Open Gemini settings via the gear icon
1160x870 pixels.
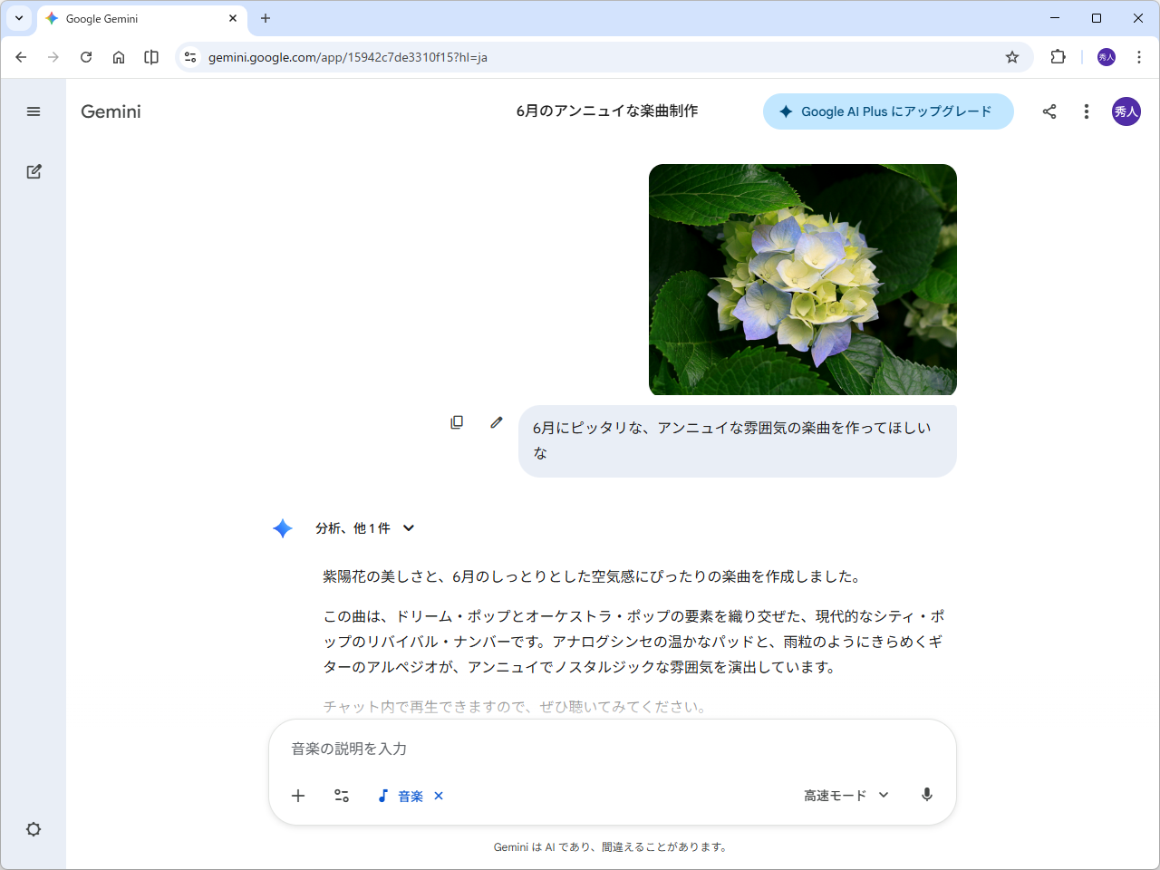pyautogui.click(x=34, y=829)
